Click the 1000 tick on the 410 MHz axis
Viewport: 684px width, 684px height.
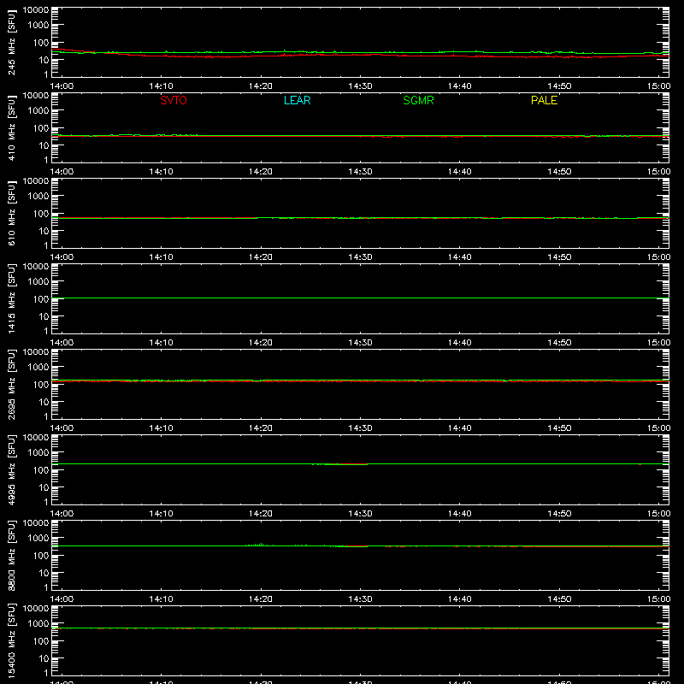[x=38, y=111]
